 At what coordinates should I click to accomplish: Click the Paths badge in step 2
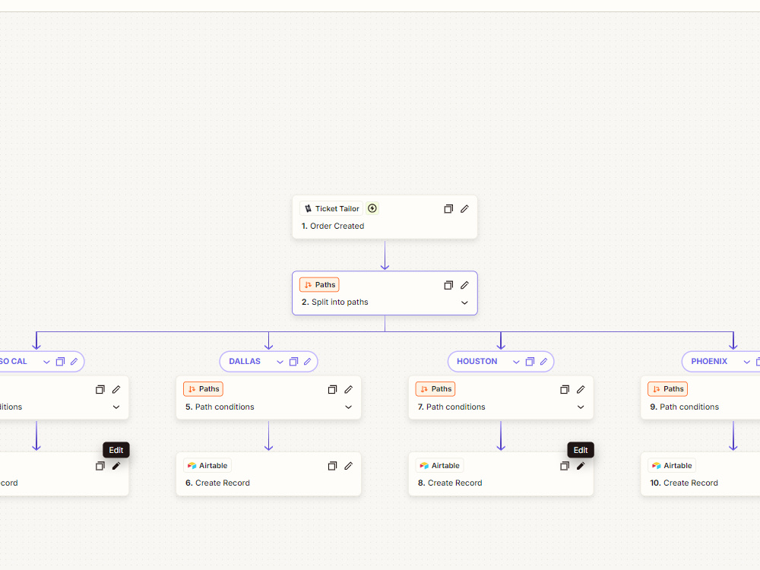(x=319, y=284)
